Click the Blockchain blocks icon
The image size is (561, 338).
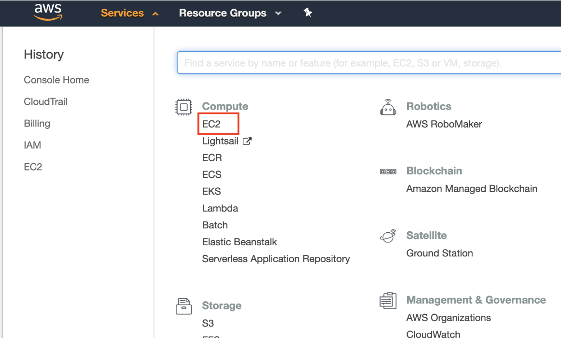[x=388, y=170]
